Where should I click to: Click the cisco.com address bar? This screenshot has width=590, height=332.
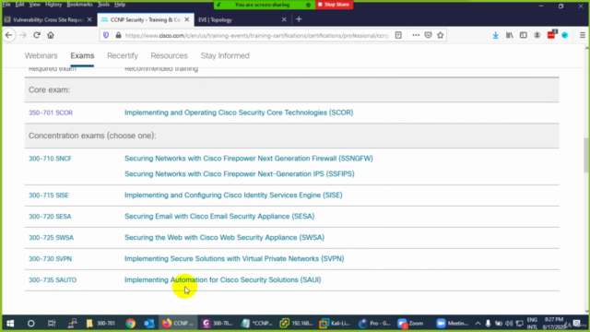(x=256, y=35)
